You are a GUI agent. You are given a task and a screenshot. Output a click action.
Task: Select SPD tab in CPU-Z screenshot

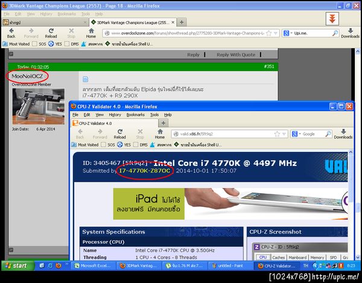333,258
